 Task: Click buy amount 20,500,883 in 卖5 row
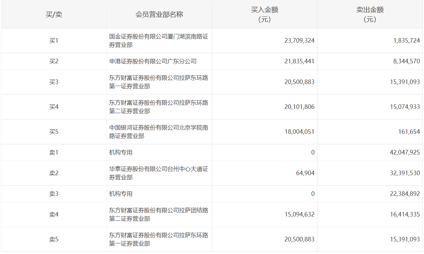coord(299,239)
